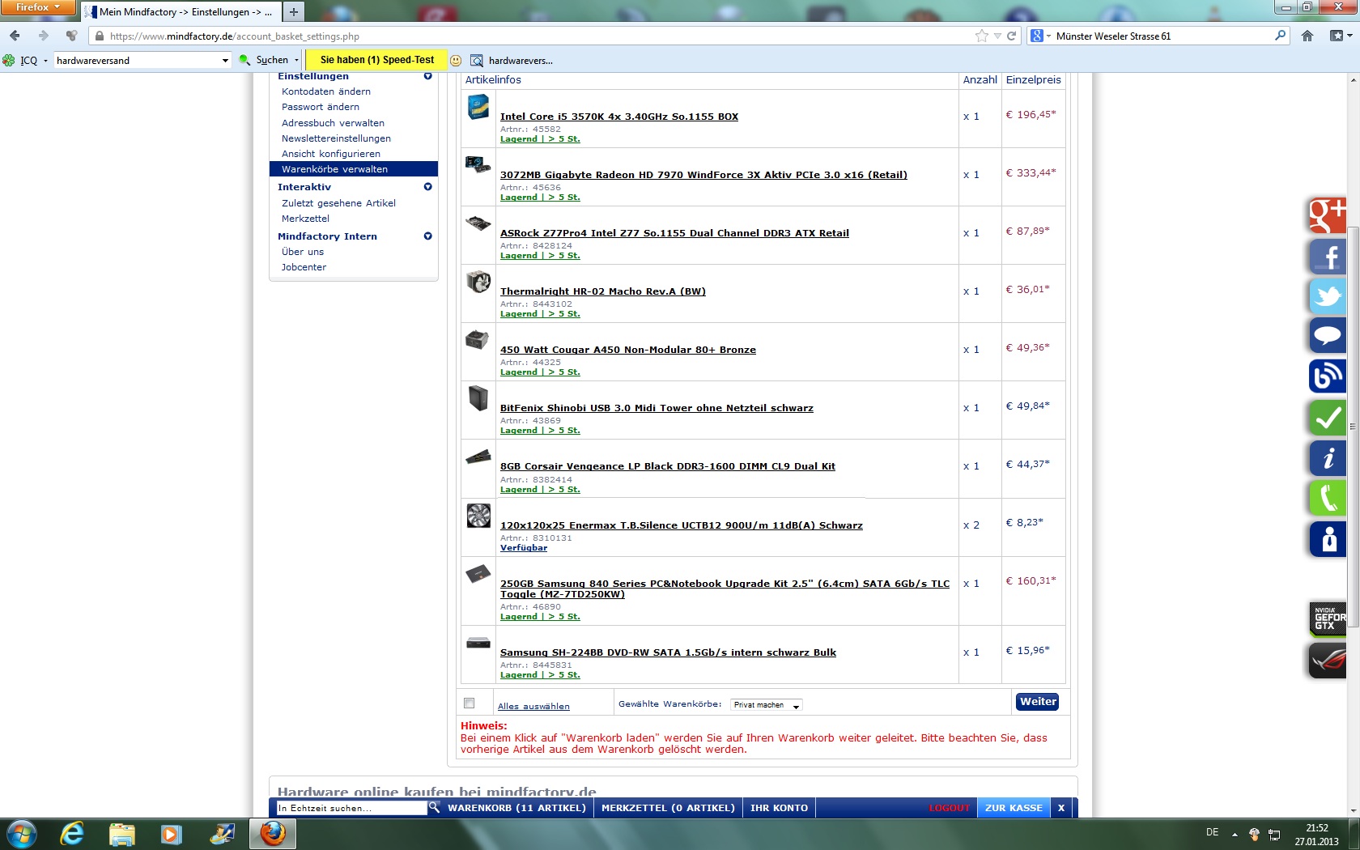Screen dimensions: 1360x850
Task: Open Newslettereinstellungen in the sidebar
Action: click(x=336, y=138)
